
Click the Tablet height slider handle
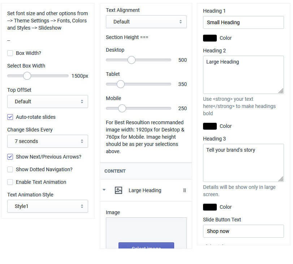click(121, 84)
